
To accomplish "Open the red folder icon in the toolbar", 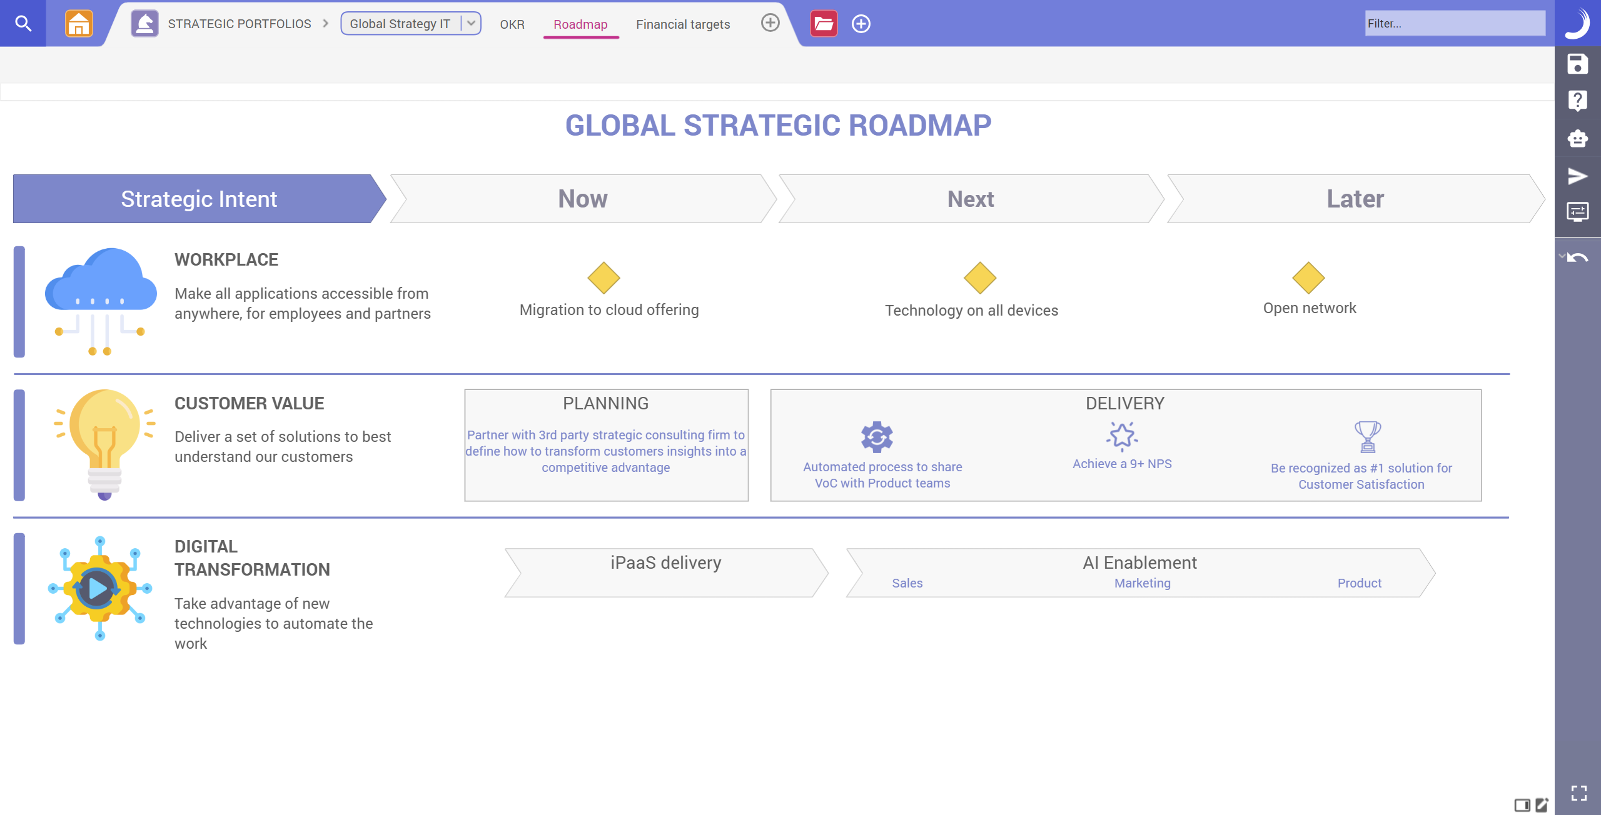I will [823, 23].
